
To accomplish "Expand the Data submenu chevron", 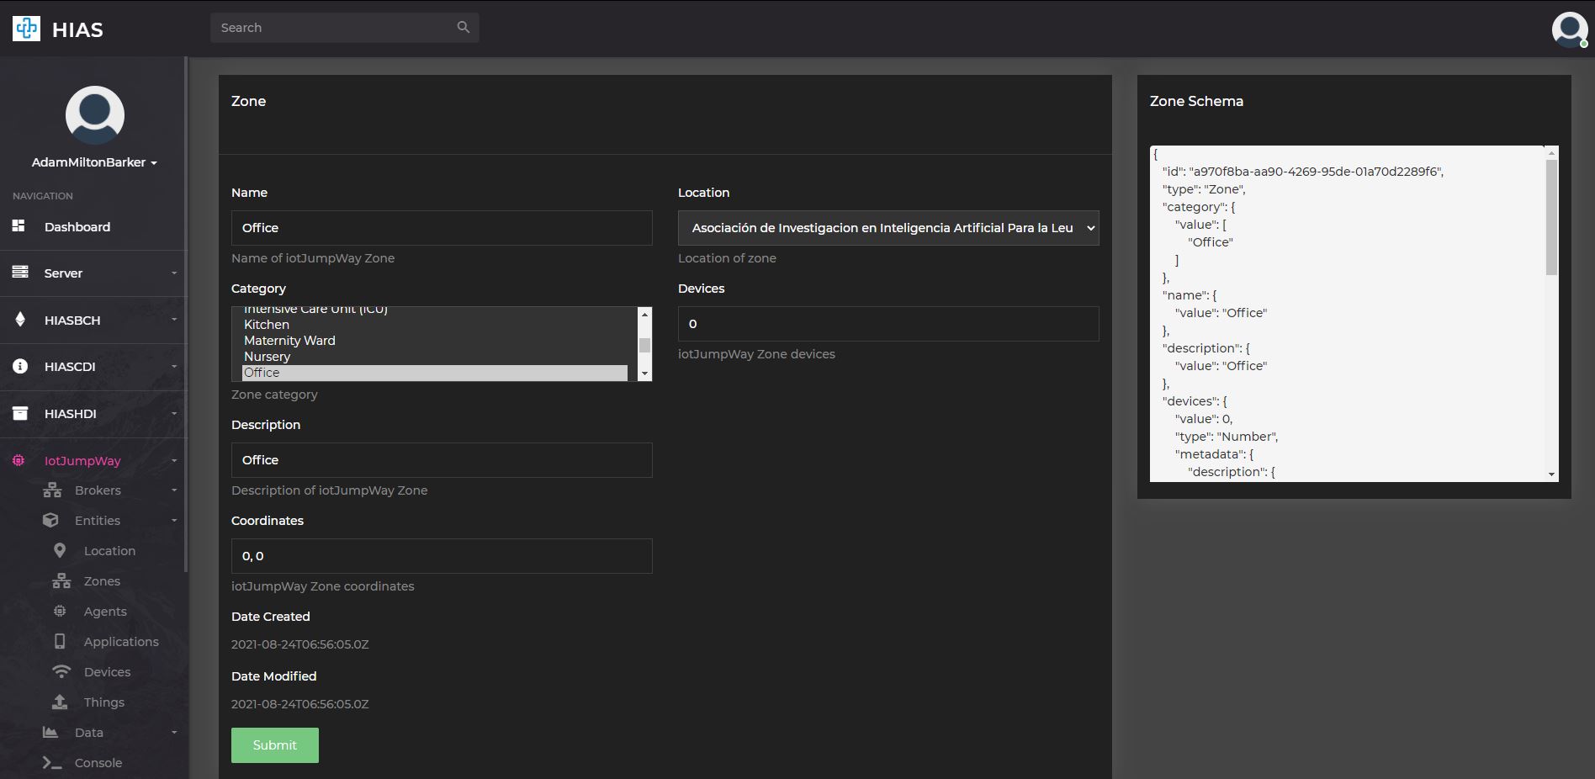I will pos(174,732).
